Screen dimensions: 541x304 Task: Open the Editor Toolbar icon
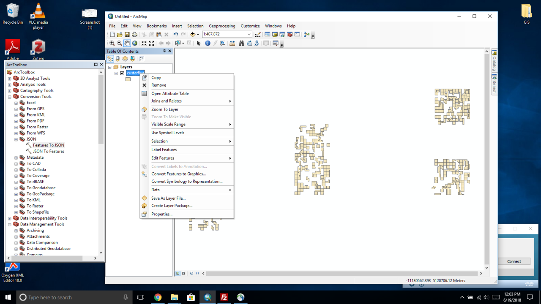(x=258, y=35)
